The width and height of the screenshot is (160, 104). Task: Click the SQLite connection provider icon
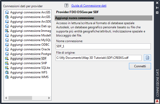coord(7,68)
